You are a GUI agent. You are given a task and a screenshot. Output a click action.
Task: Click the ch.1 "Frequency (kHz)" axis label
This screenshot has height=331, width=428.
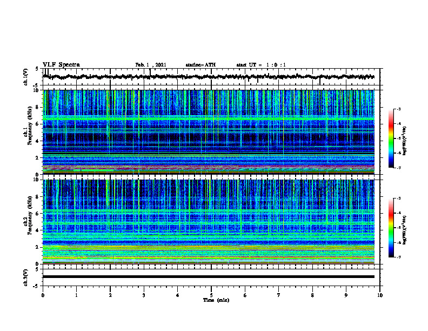pyautogui.click(x=30, y=126)
